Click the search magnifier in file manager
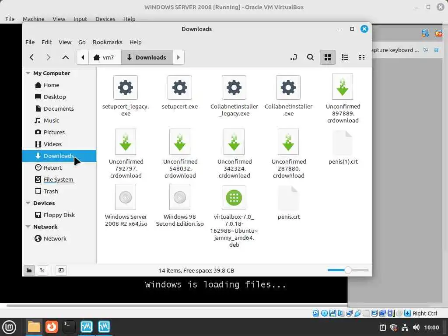 (310, 57)
